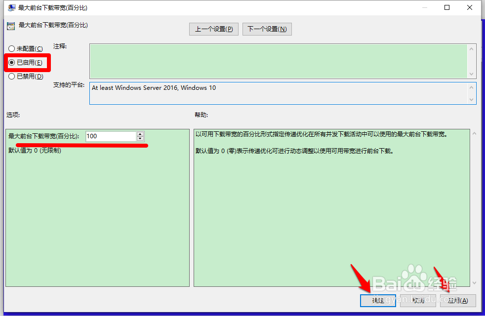The image size is (485, 316).
Task: Click the 最大前台下载带宽(百分比): option label
Action: (x=43, y=136)
